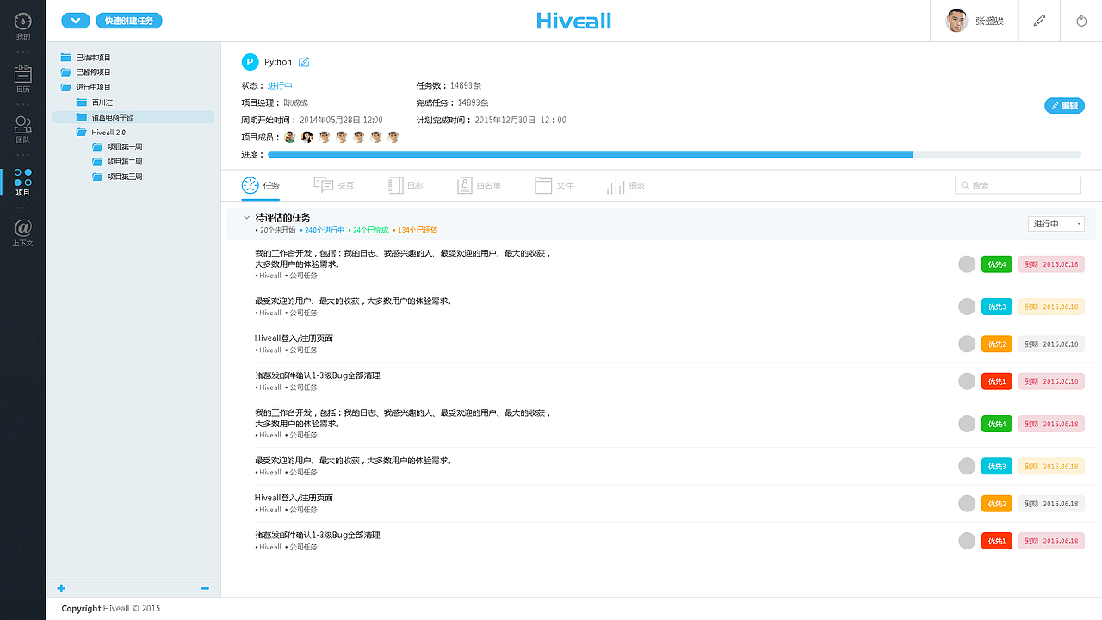1102x620 pixels.
Task: Filter by 240个进行中
Action: click(x=324, y=231)
